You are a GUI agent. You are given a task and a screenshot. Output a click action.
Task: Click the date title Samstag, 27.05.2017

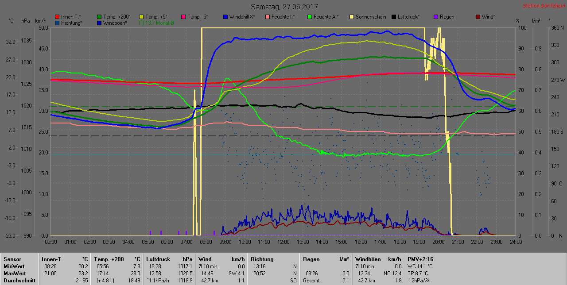click(x=284, y=7)
